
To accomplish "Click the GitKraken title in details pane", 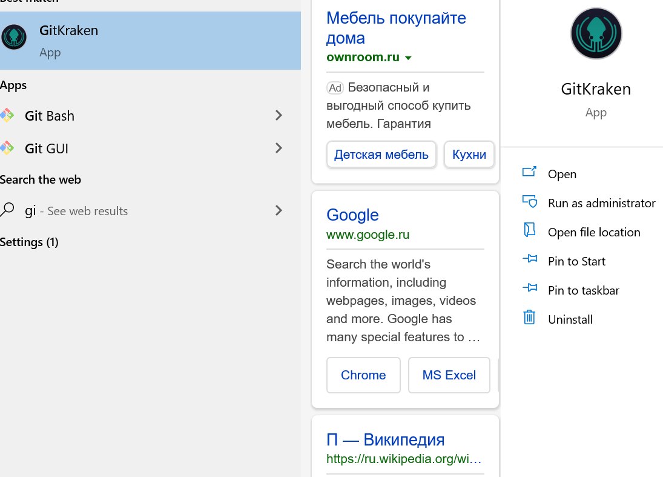I will [x=596, y=89].
